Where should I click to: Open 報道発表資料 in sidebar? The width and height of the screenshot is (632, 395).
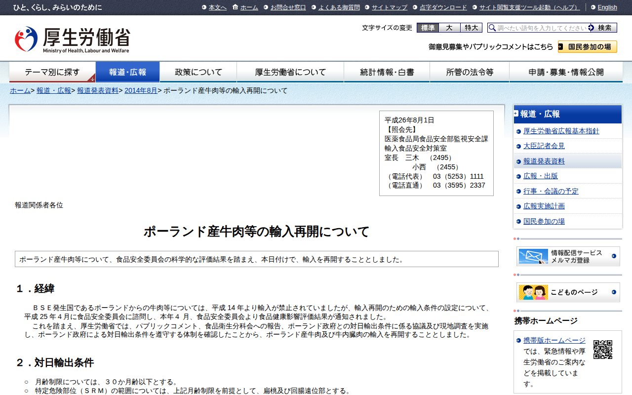point(544,161)
